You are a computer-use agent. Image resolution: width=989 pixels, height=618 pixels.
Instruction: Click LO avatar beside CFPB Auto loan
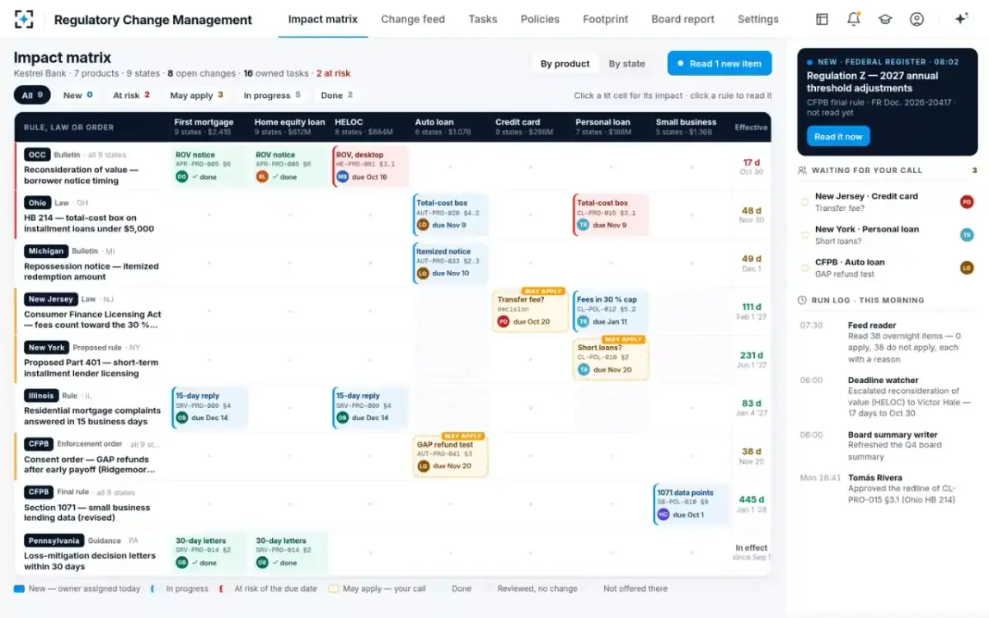(x=967, y=268)
